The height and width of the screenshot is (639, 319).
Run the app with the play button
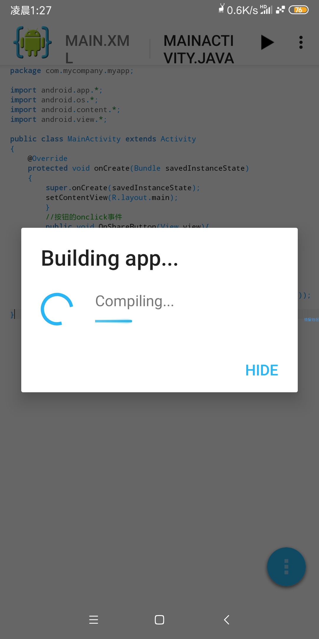(267, 42)
